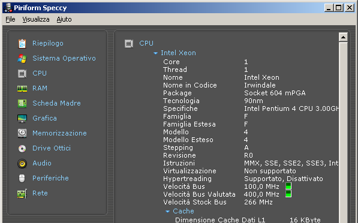The width and height of the screenshot is (358, 223).
Task: Minimize the Piriform Speccy window
Action: pos(329,8)
